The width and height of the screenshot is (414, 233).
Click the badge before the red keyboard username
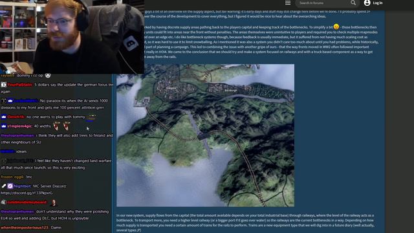pyautogui.click(x=3, y=202)
